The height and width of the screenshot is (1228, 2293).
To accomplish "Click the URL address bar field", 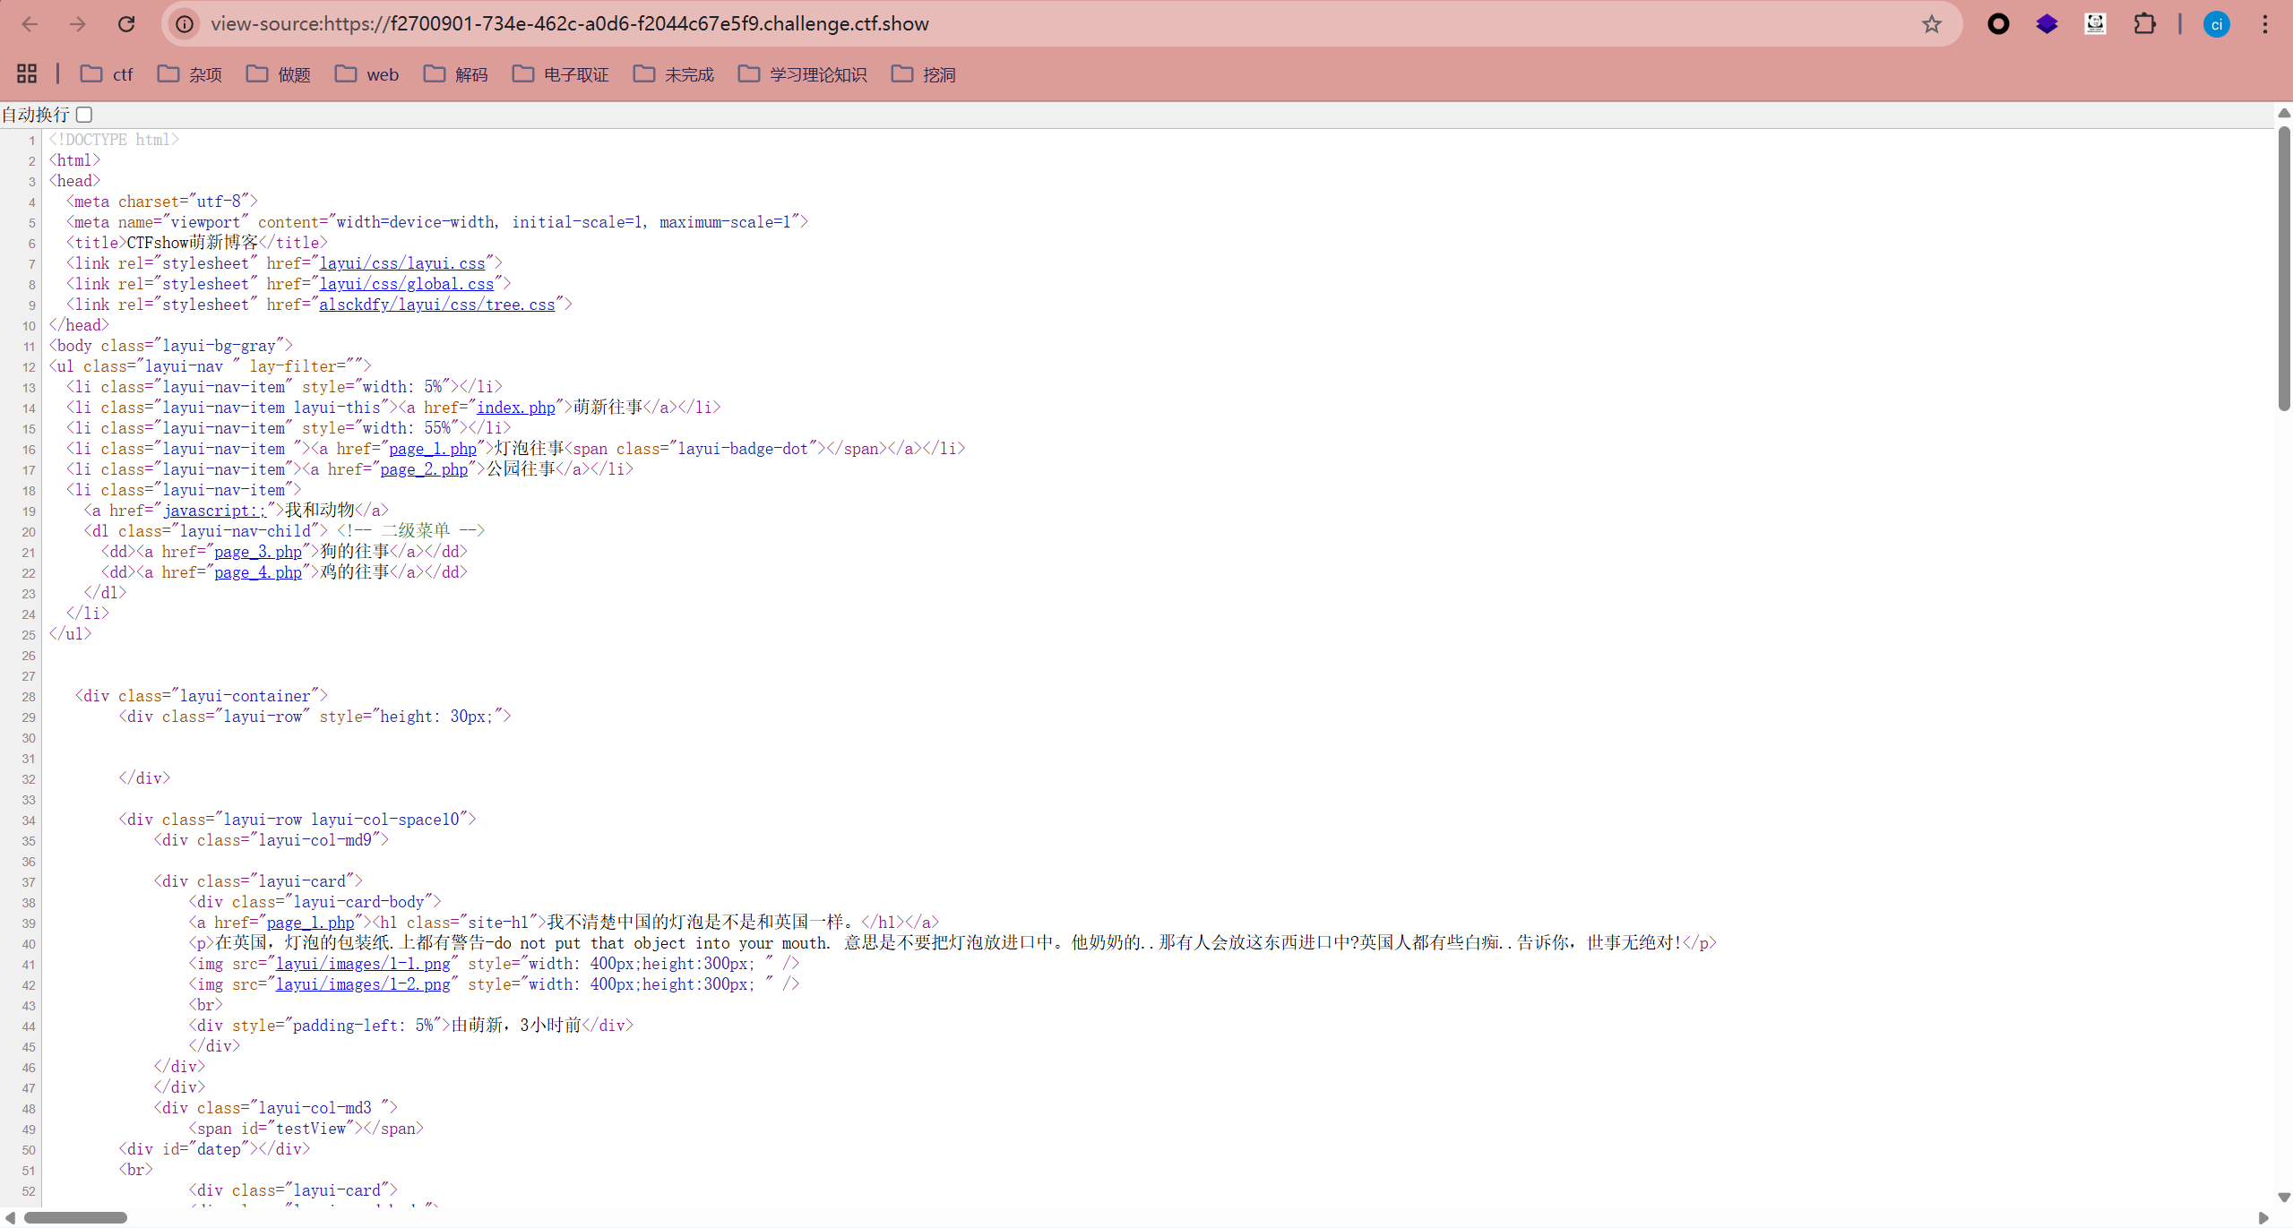I will tap(986, 24).
